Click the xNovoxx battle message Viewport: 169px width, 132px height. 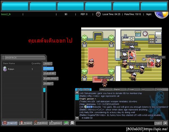113,110
